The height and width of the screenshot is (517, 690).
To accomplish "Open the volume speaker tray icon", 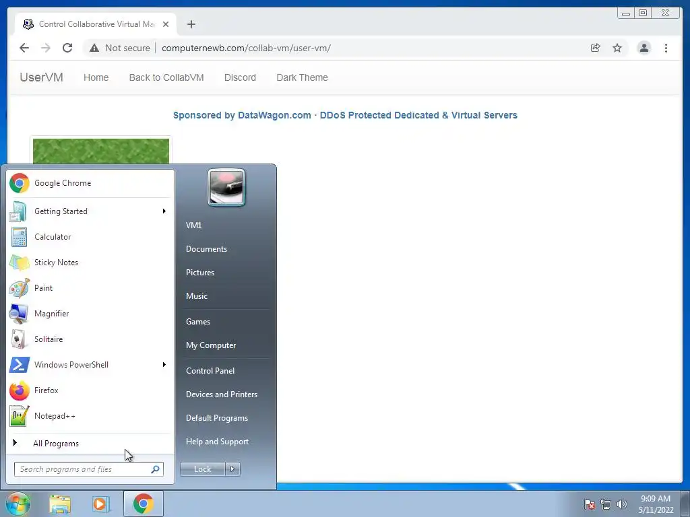I will pyautogui.click(x=622, y=504).
